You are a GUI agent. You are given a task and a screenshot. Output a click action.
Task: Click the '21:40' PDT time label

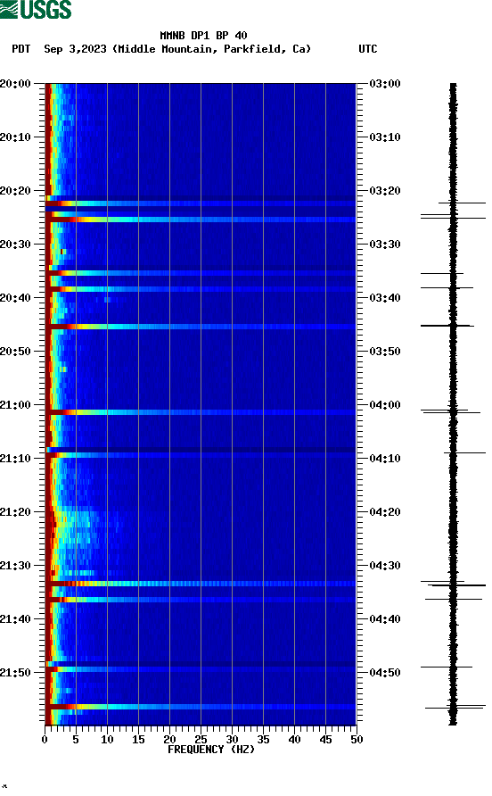point(15,619)
